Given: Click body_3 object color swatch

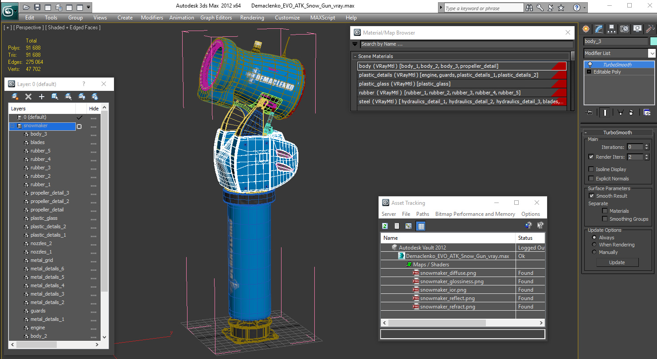Looking at the screenshot, I should pos(653,41).
